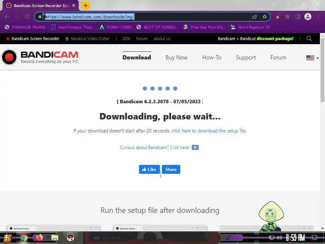This screenshot has width=325, height=244.
Task: Open the Word Replacer II bookmark
Action: pos(250,27)
